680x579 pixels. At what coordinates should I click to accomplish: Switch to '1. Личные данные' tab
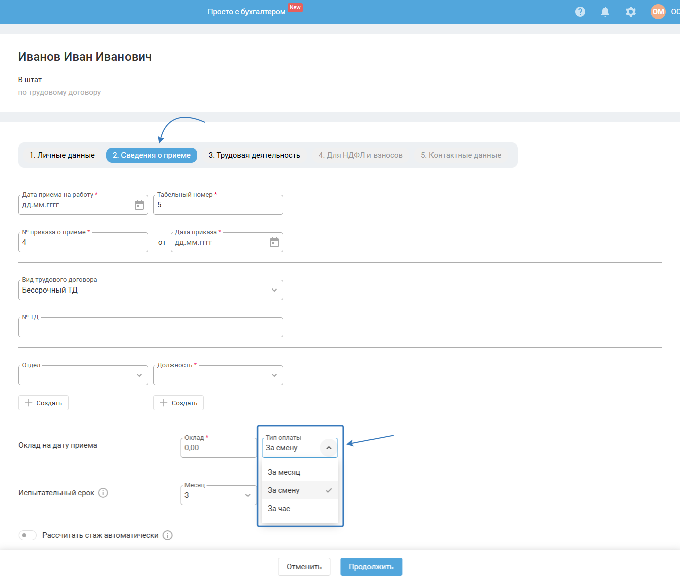[62, 155]
